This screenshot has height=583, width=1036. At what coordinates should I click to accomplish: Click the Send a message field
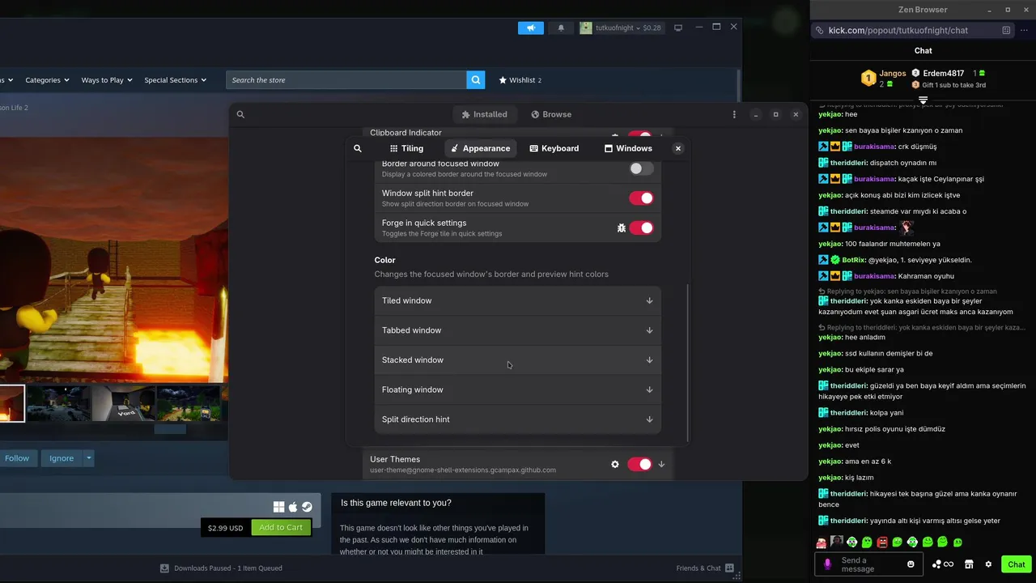click(x=871, y=564)
